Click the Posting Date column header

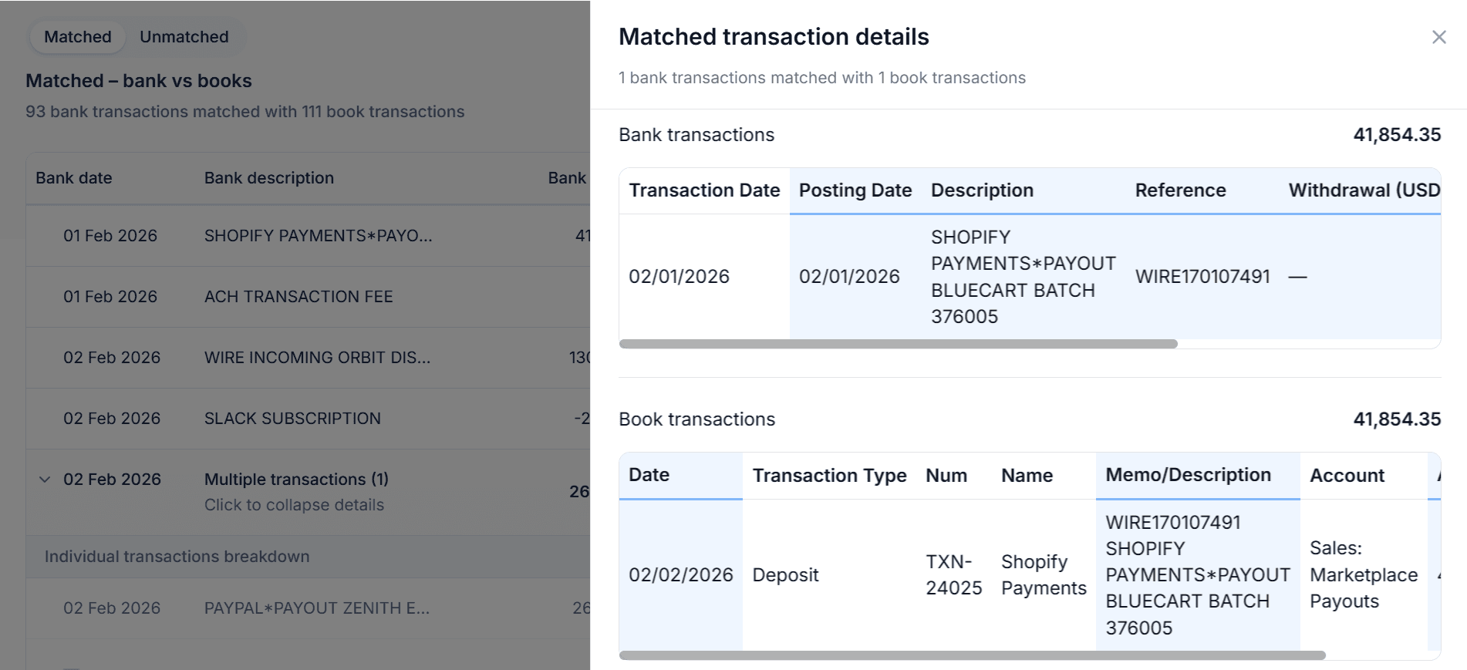tap(855, 190)
